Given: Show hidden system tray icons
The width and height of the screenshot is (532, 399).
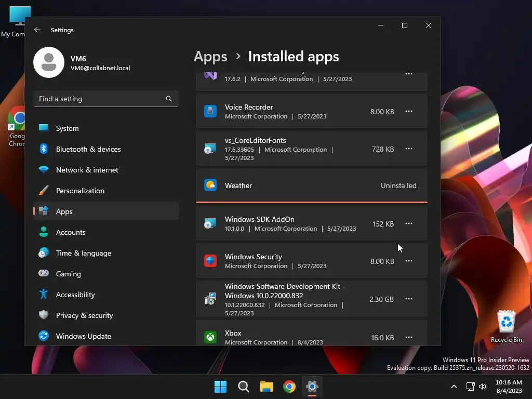Looking at the screenshot, I should click(x=454, y=387).
